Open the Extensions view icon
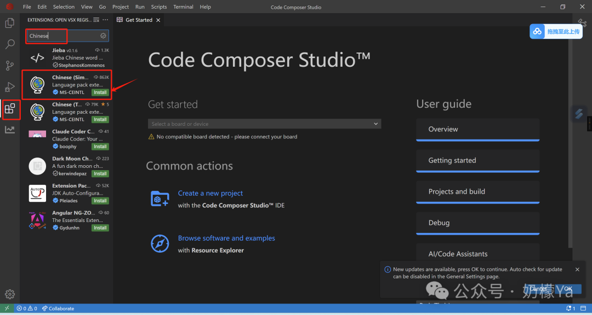 click(x=10, y=109)
